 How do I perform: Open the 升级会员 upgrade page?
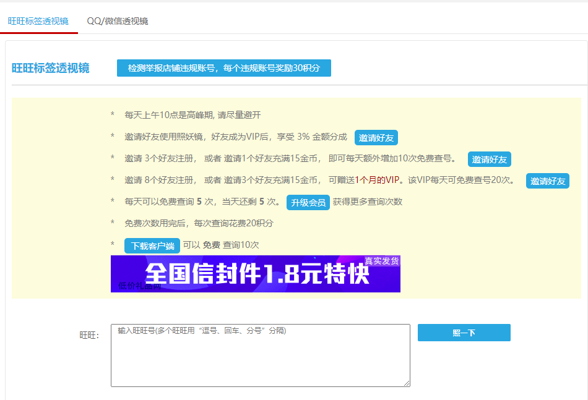click(x=308, y=202)
